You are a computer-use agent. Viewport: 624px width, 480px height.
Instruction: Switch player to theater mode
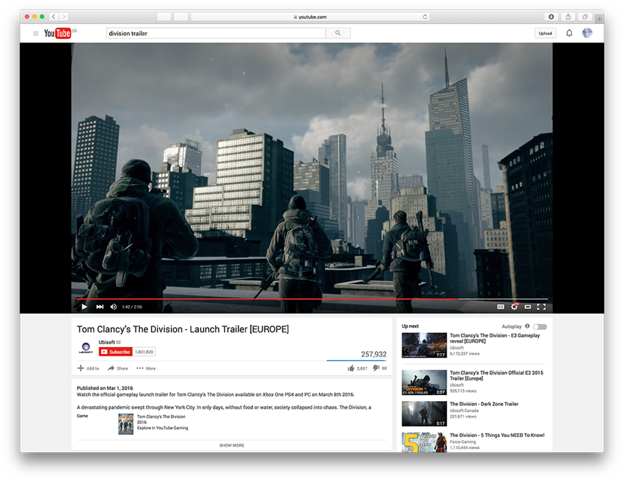528,307
